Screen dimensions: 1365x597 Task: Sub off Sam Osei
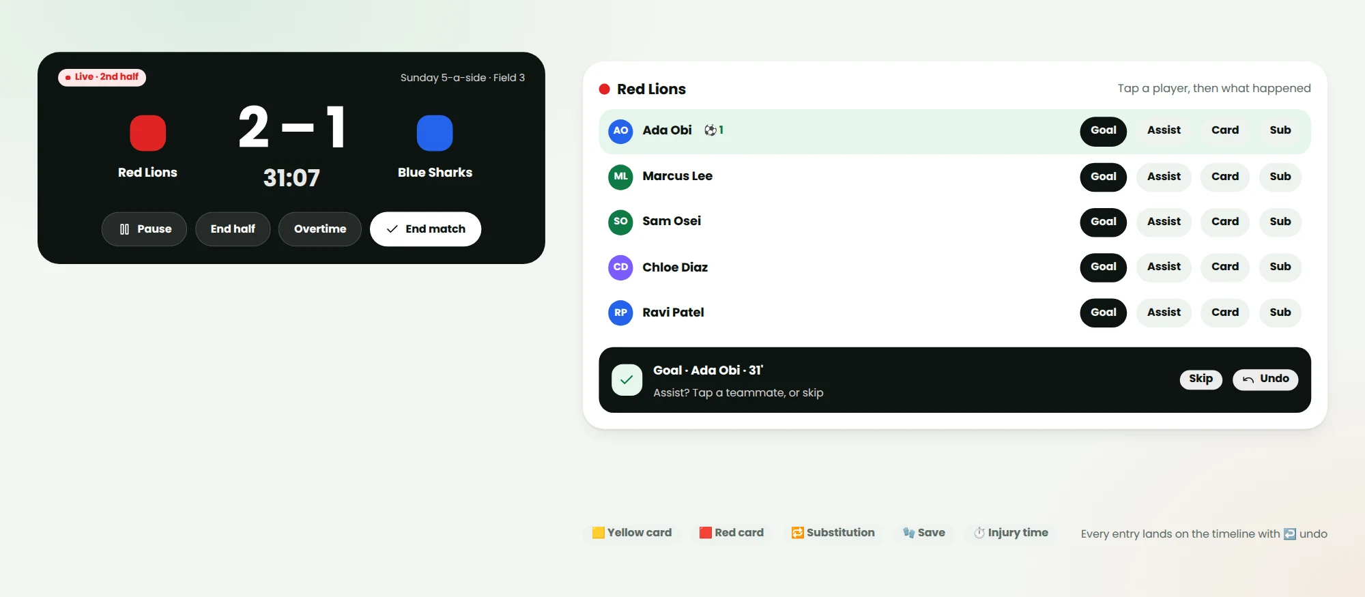click(x=1280, y=222)
